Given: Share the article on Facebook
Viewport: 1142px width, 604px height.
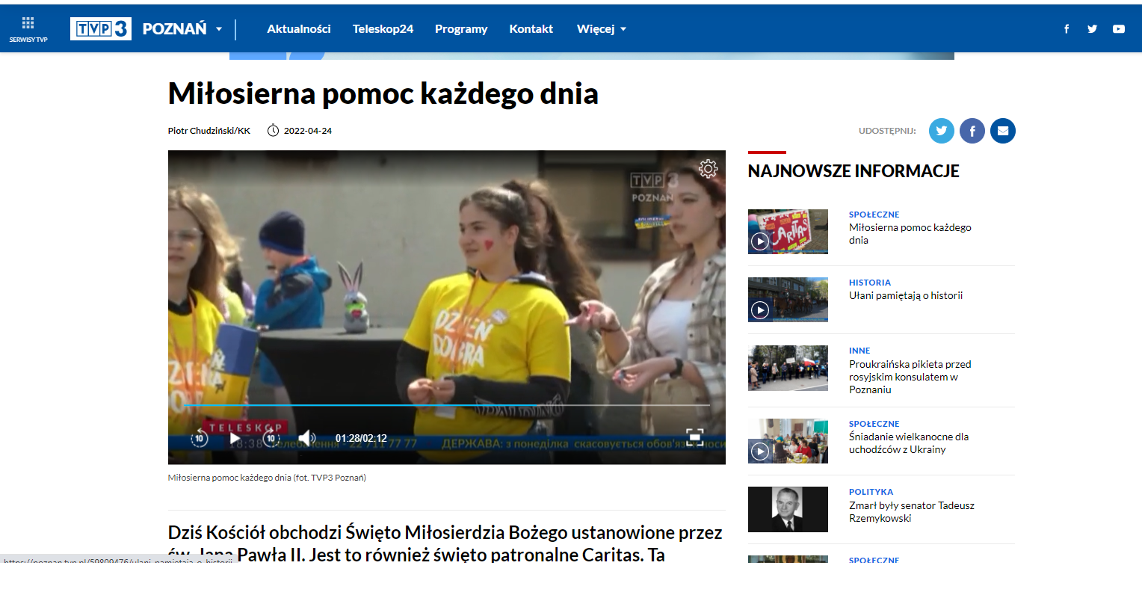Looking at the screenshot, I should pos(972,131).
